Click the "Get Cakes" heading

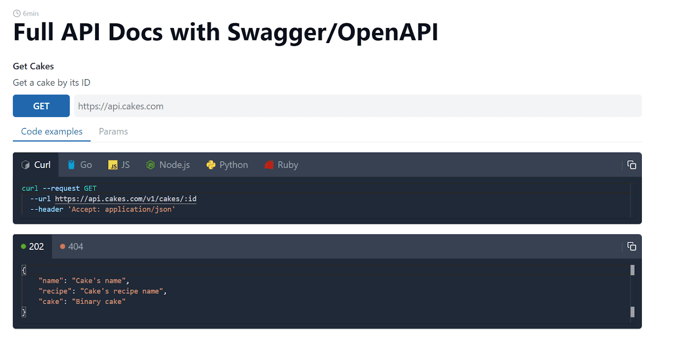[x=33, y=66]
